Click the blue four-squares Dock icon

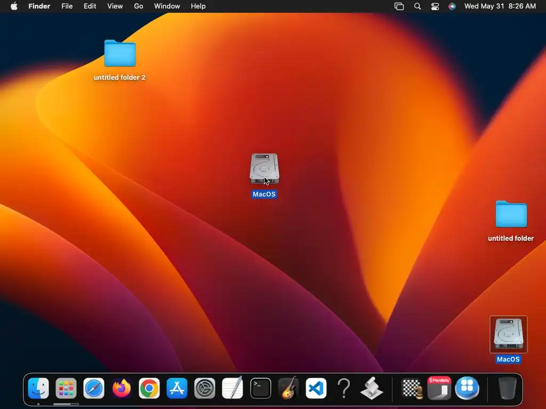coord(467,388)
